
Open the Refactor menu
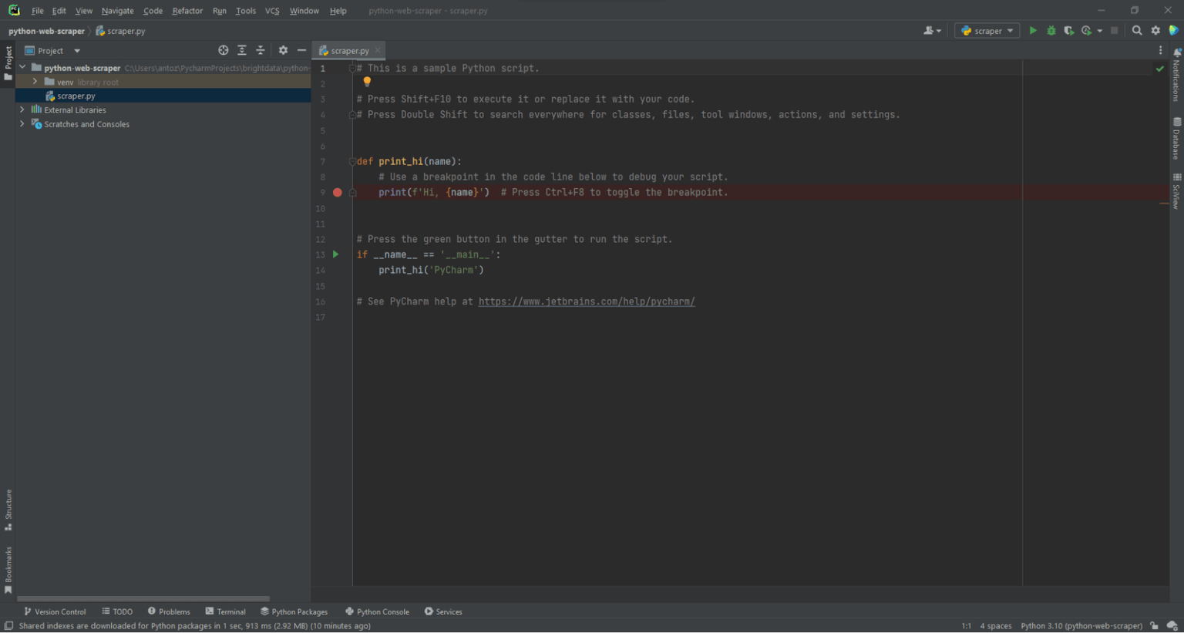pyautogui.click(x=187, y=11)
